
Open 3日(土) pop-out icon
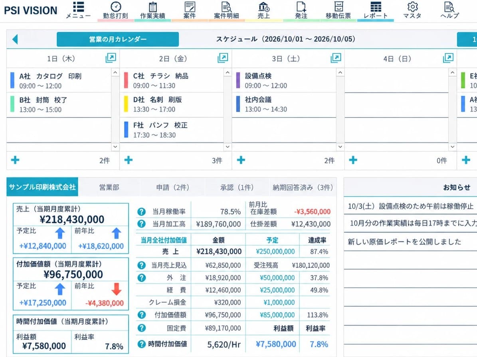336,58
